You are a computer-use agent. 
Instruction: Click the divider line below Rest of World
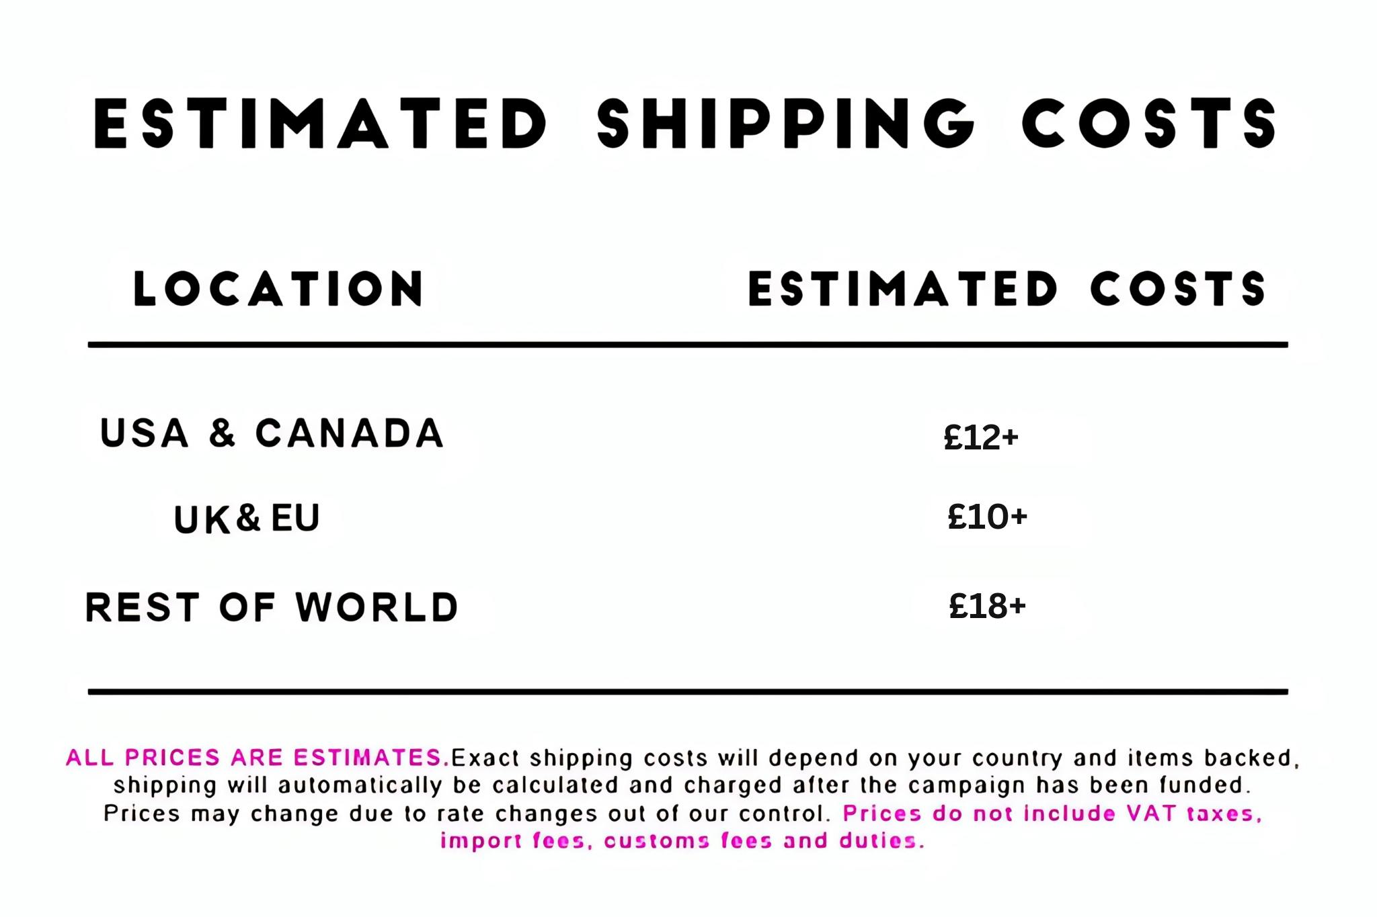687,691
